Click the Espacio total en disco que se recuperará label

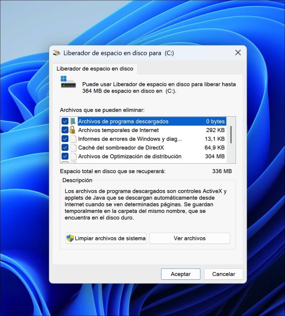point(112,172)
